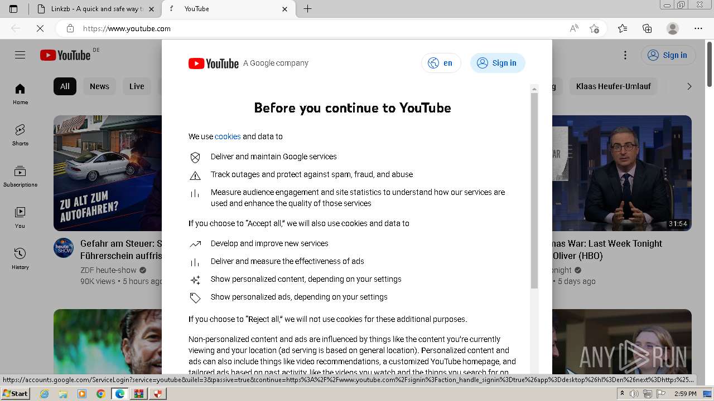Launch Google Chrome from the taskbar
The height and width of the screenshot is (401, 714).
[101, 394]
